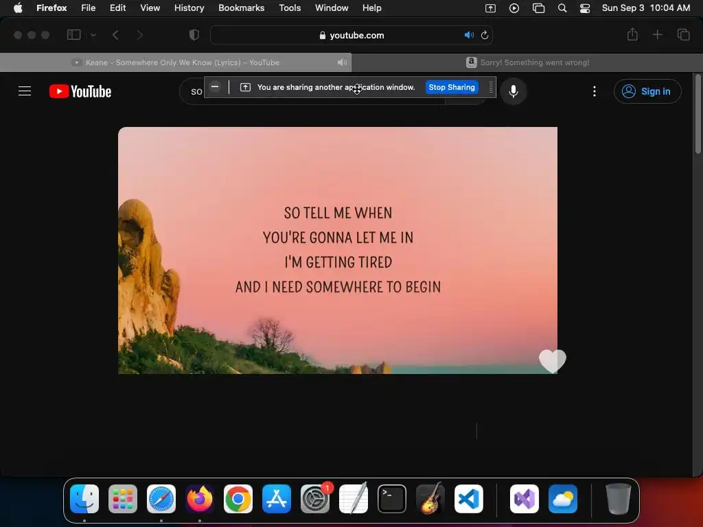The image size is (703, 527).
Task: Open the Apple menu
Action: [18, 8]
